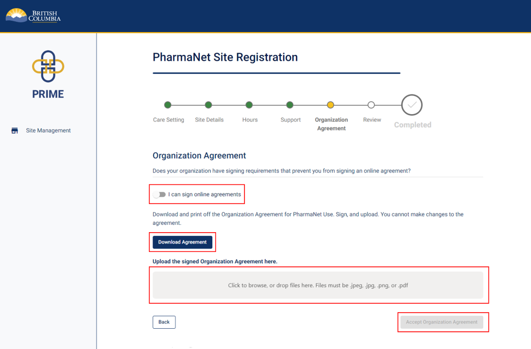
Task: Click the Completed checkmark circle
Action: 412,104
